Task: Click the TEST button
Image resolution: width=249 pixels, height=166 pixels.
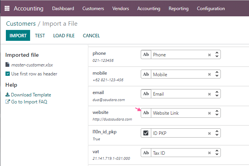Action: pyautogui.click(x=40, y=35)
